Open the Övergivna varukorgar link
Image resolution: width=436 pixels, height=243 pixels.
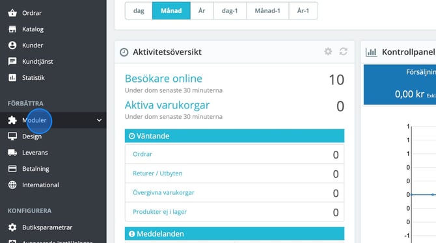pyautogui.click(x=163, y=192)
